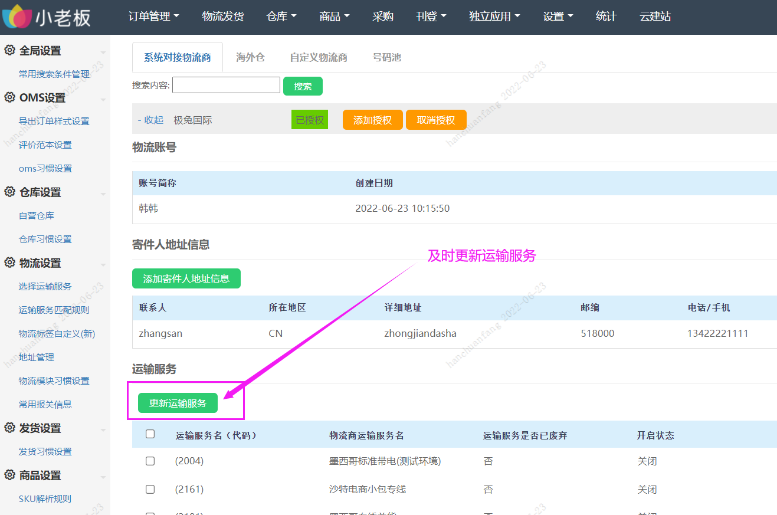Collapse the OMS设置 section arrow

tap(103, 100)
